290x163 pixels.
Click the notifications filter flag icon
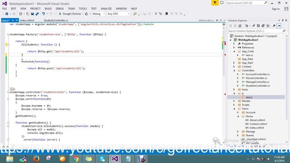tap(215, 3)
